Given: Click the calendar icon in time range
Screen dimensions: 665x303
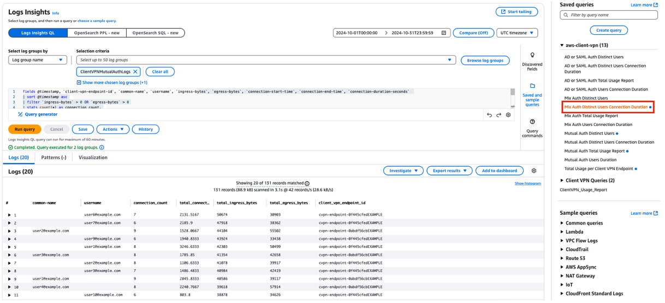Looking at the screenshot, I should click(444, 33).
